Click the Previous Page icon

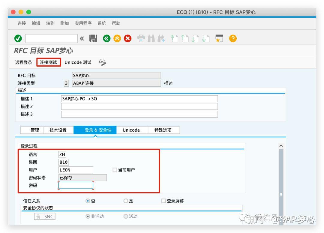coord(185,38)
